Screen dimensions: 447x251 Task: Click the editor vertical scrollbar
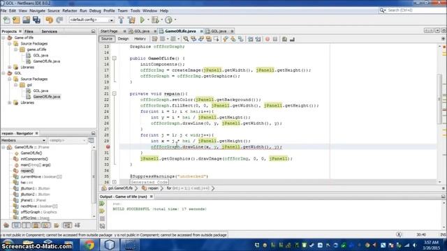[439, 98]
